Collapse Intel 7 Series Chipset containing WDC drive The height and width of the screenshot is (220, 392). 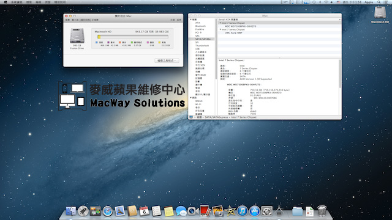(221, 23)
